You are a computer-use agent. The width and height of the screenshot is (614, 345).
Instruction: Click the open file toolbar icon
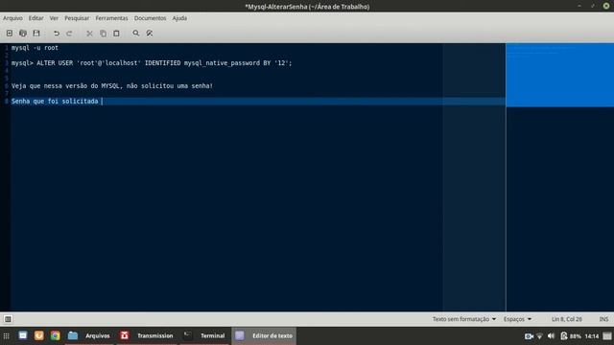pos(23,34)
